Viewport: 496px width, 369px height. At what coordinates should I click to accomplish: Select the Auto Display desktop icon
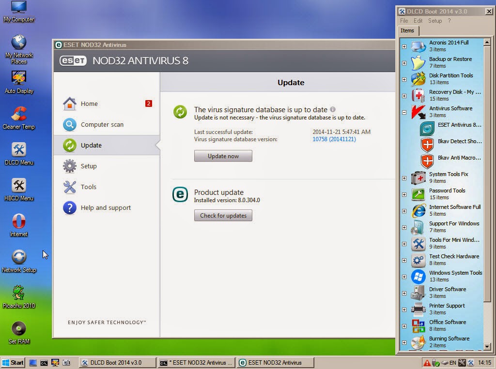click(19, 82)
